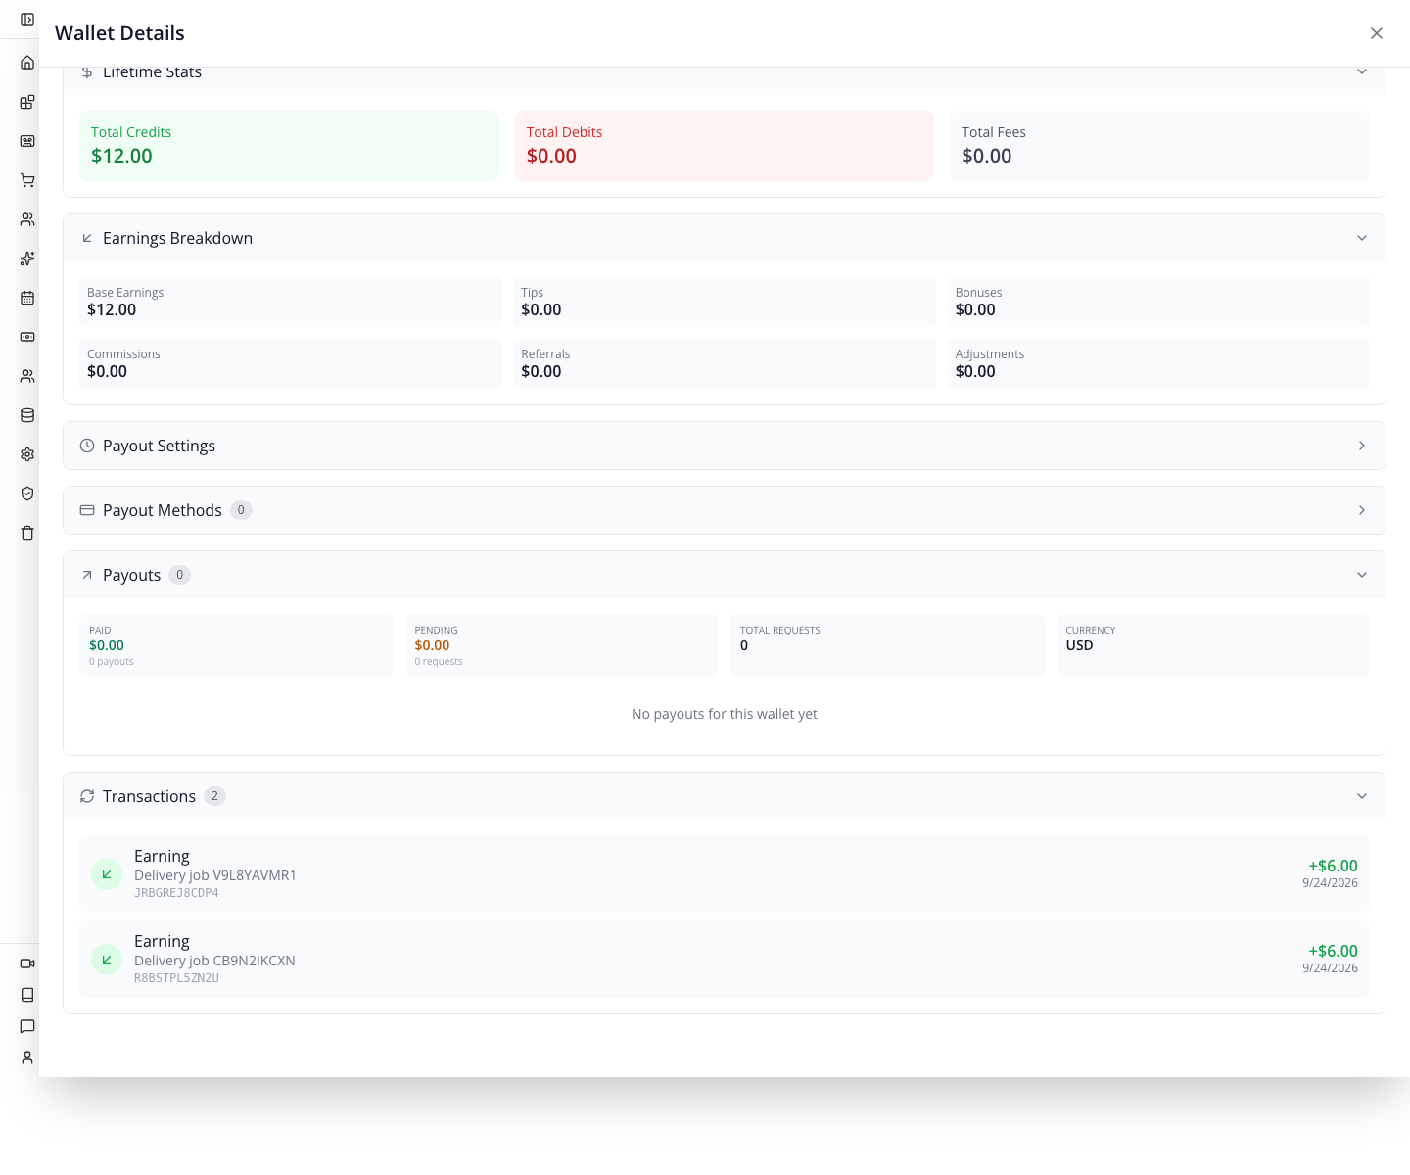Open the banknote icon in sidebar
The height and width of the screenshot is (1175, 1410).
pos(27,337)
